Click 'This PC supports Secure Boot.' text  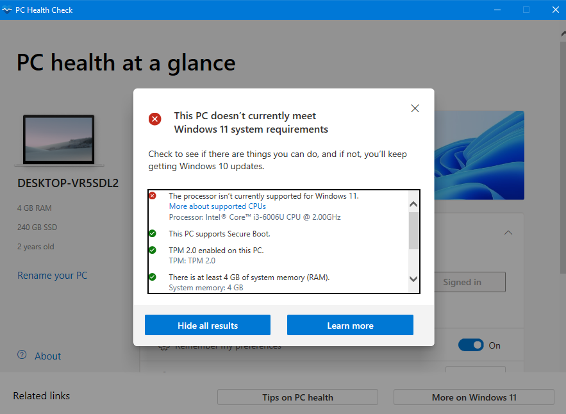[219, 233]
